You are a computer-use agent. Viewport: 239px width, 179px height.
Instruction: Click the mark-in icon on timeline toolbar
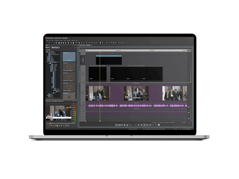116,125
